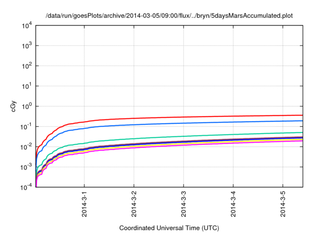Click the 10^0 y-axis tick label
This screenshot has height=233, width=334.
[27, 106]
